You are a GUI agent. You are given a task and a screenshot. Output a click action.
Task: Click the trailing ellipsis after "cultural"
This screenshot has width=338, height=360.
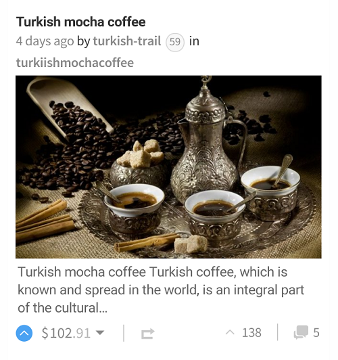pos(103,308)
